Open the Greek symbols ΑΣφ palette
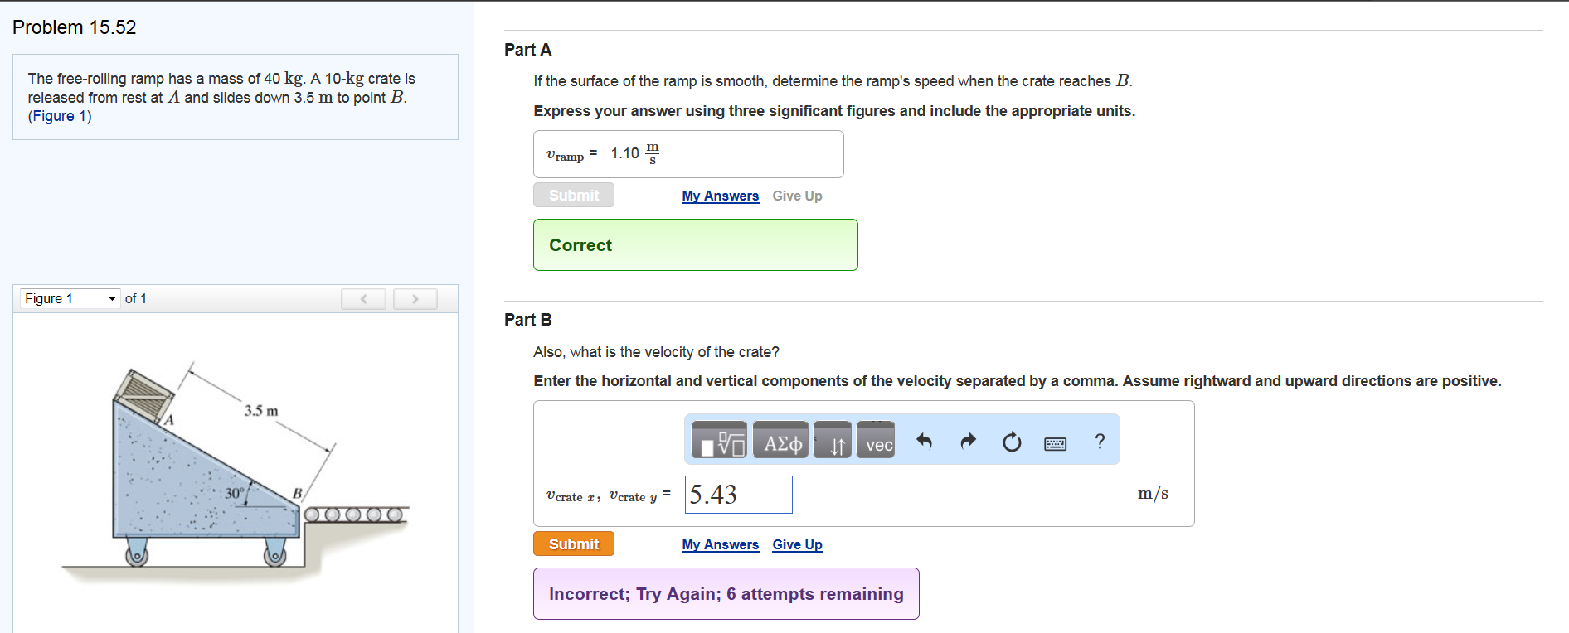Viewport: 1569px width, 633px height. point(781,441)
